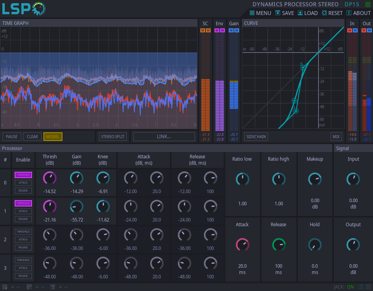The image size is (373, 291).
Task: Open the SIDECHAIN settings
Action: pos(256,137)
